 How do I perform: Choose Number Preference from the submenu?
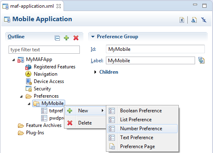pyautogui.click(x=142, y=129)
